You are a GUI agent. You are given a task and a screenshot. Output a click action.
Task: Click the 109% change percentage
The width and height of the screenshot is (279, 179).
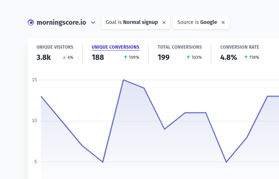pyautogui.click(x=134, y=57)
